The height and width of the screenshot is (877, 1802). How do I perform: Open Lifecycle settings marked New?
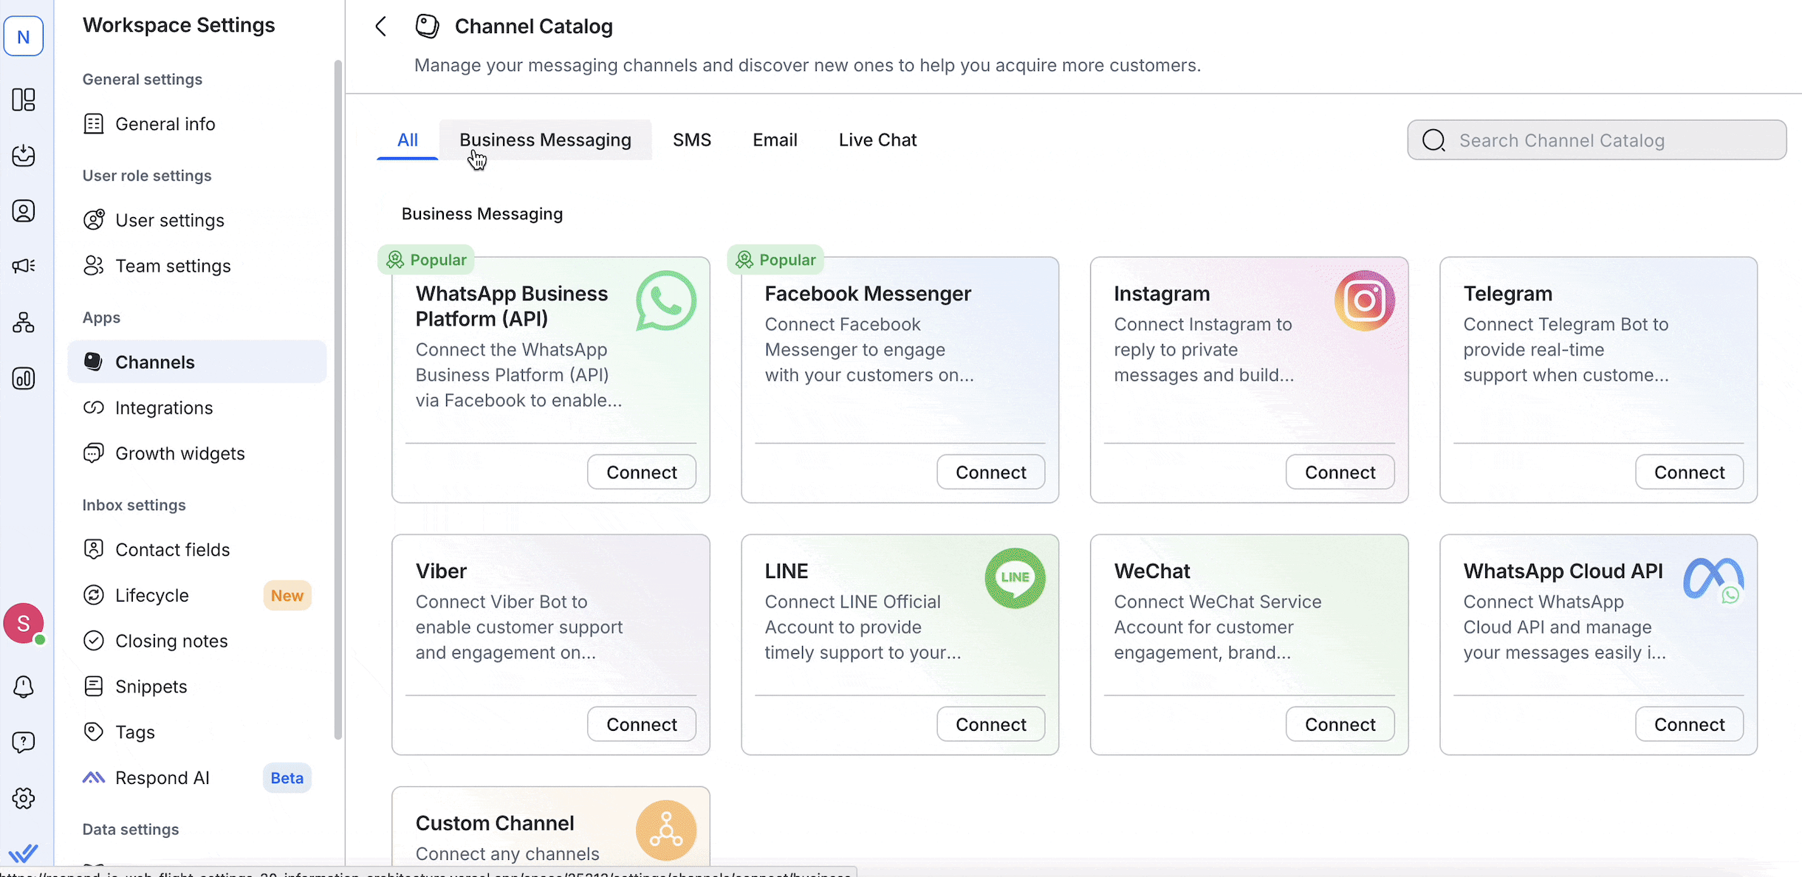pyautogui.click(x=154, y=595)
